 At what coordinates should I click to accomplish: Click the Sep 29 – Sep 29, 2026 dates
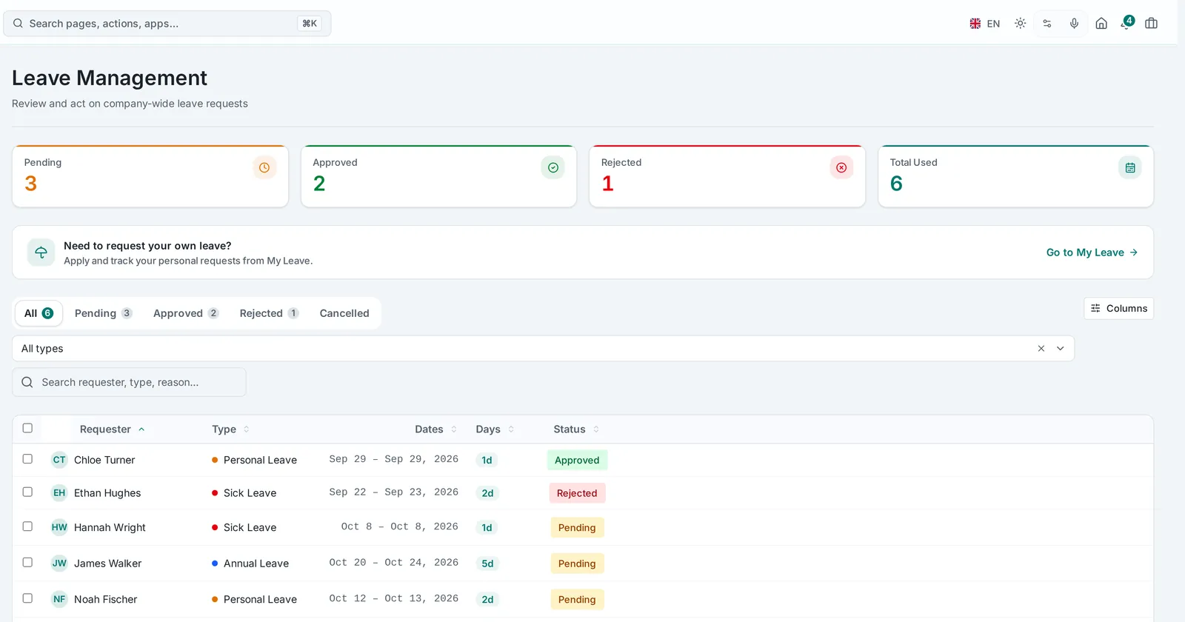(x=394, y=459)
